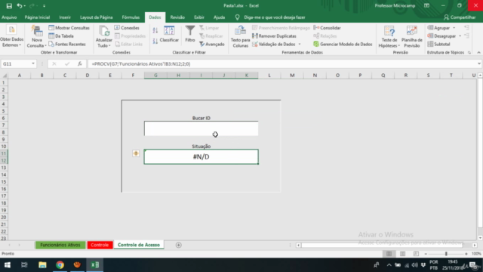This screenshot has height=272, width=483.
Task: Open the Validação de Dados dropdown arrow
Action: (x=300, y=44)
